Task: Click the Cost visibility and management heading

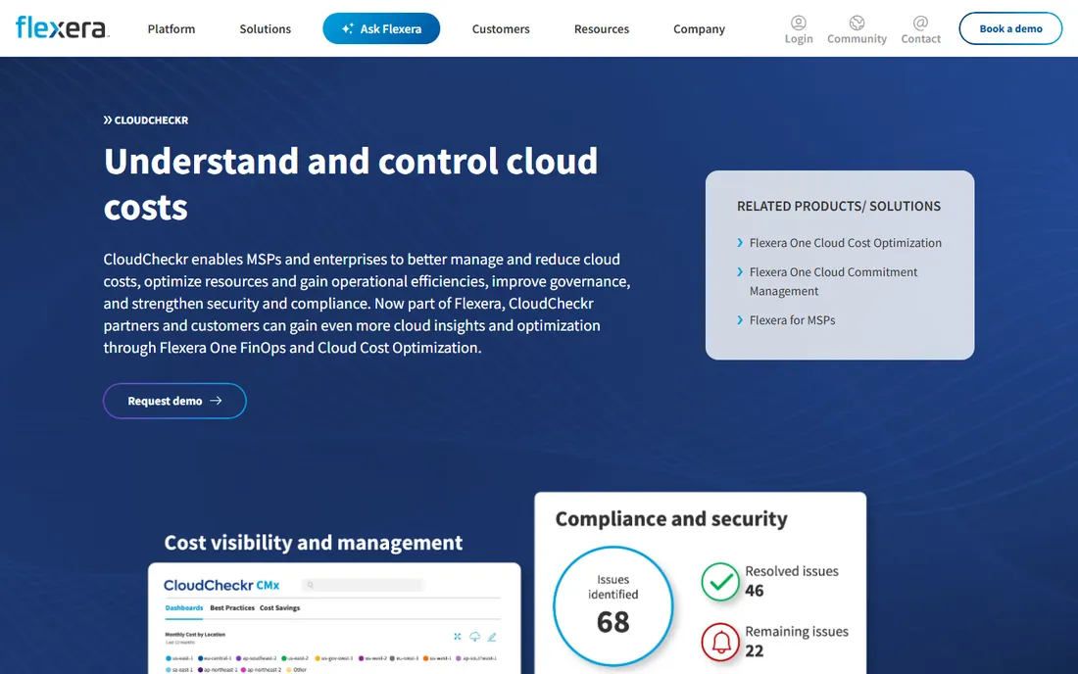Action: tap(313, 542)
